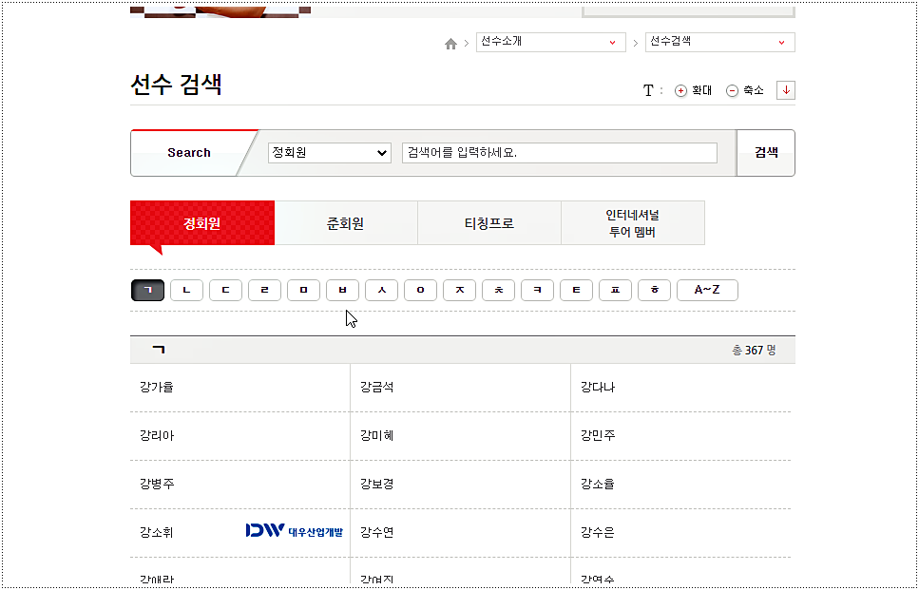Switch to the 티칭프로 tab

[x=489, y=223]
